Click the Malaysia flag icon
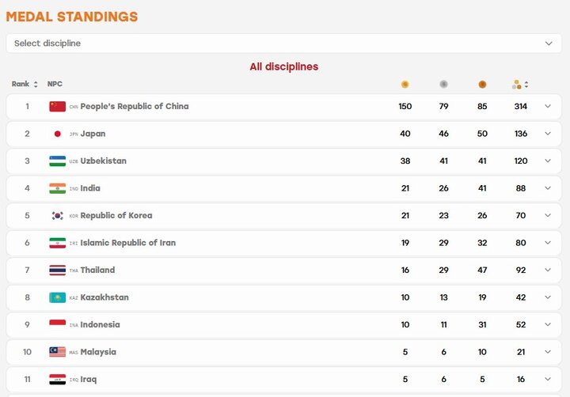 pyautogui.click(x=58, y=352)
